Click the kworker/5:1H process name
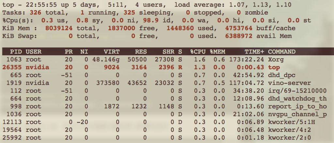This screenshot has height=143, width=334. click(x=291, y=122)
